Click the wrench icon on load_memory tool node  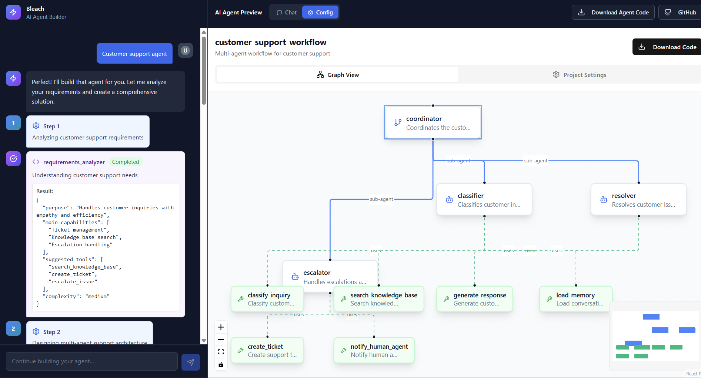[x=549, y=299]
